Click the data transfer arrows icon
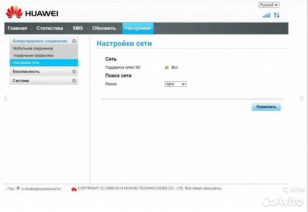Viewport: 308px width, 212px height. pos(276,15)
